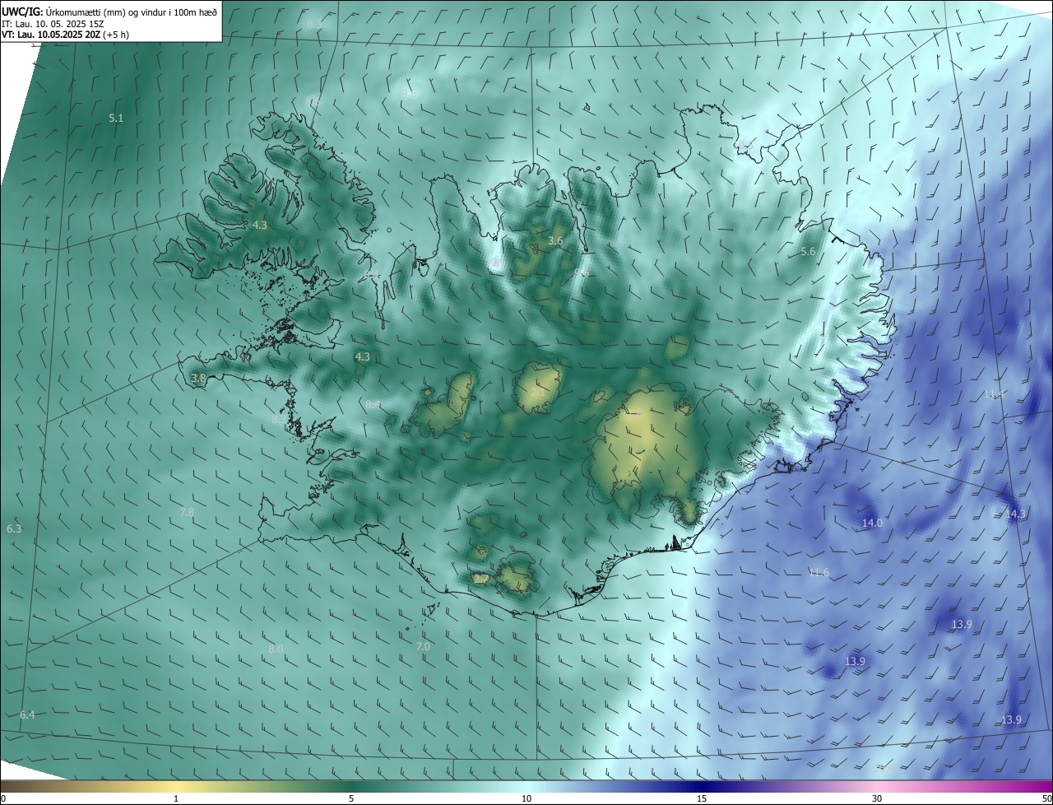Click the 5.1 value label over the northwest ocean
The image size is (1053, 805).
[116, 119]
